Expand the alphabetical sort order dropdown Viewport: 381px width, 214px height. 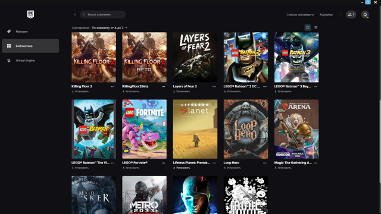coord(110,28)
